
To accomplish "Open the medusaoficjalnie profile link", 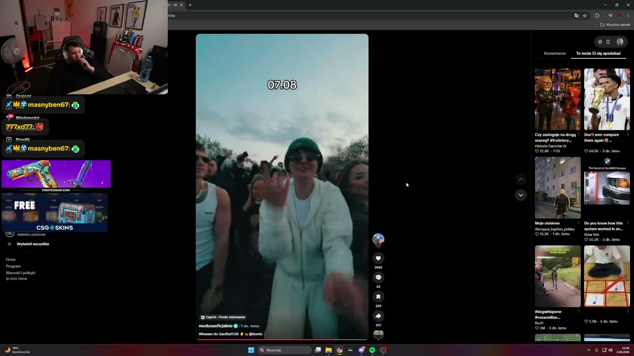I will [215, 326].
